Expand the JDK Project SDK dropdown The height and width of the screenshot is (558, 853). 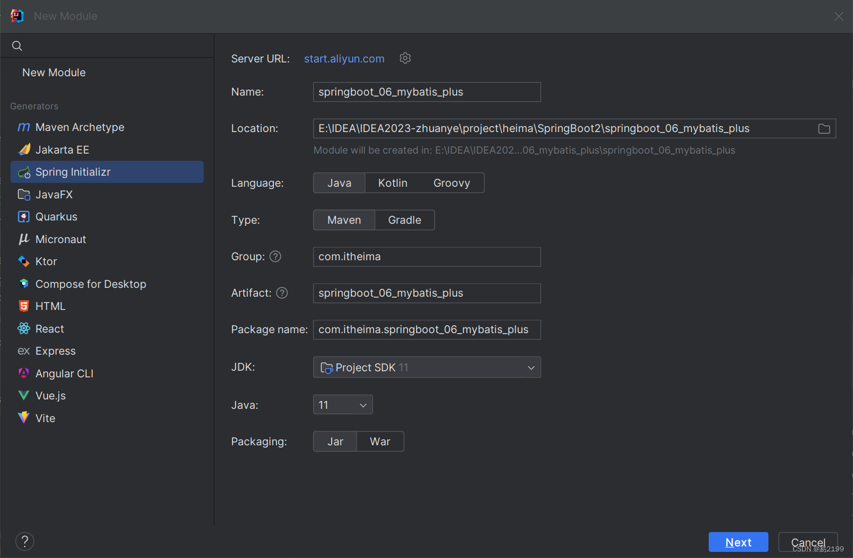coord(427,367)
